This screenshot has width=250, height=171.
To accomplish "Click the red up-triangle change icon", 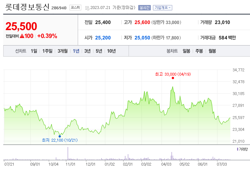I will click(x=22, y=36).
